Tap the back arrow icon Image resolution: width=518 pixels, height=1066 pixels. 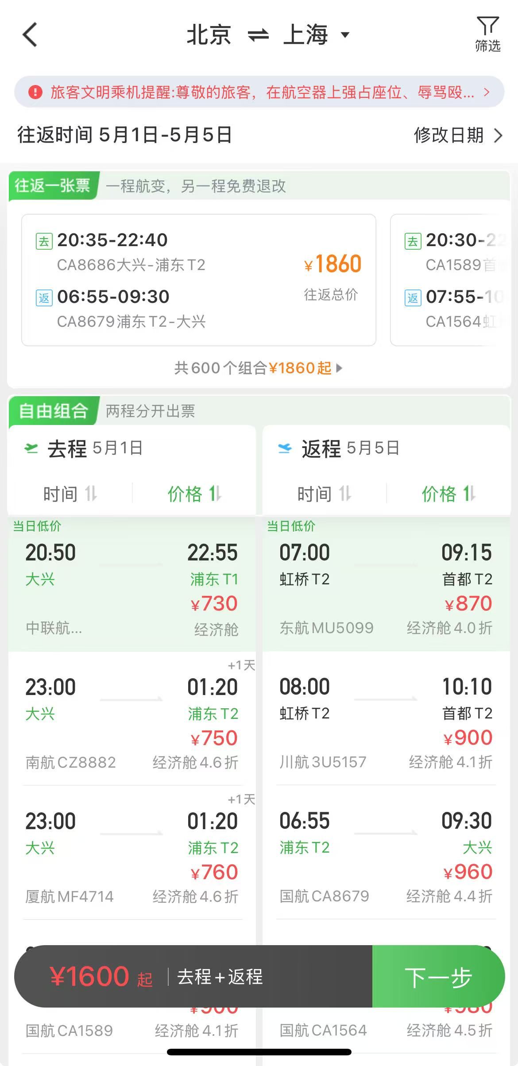coord(30,35)
